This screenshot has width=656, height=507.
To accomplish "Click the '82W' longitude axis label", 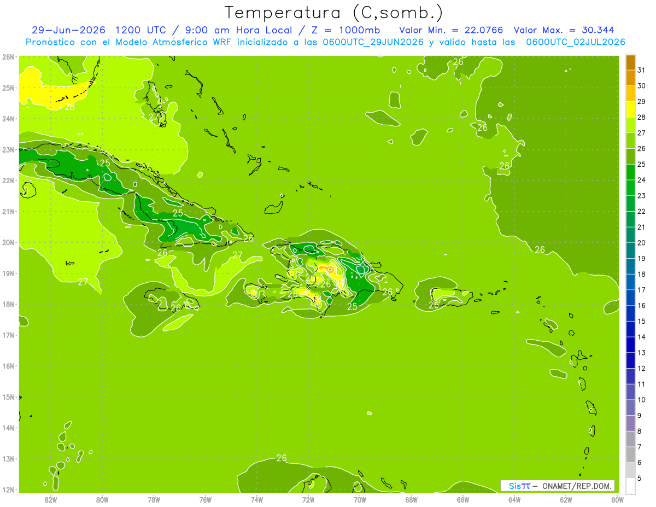I will click(51, 499).
